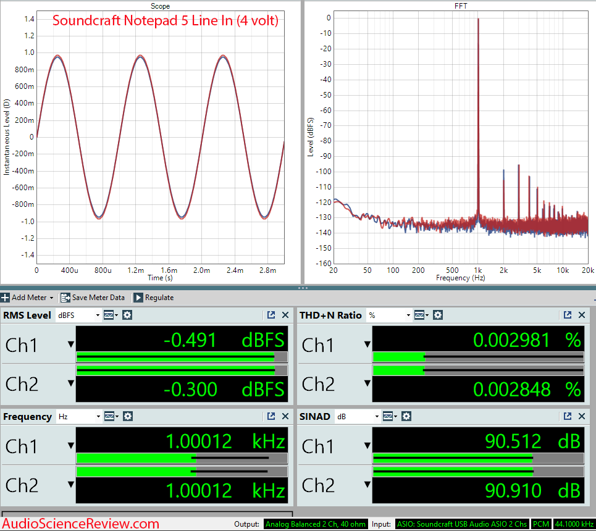Click ASIO Soundcraft USB Audio input setting
Viewport: 596px width, 531px height.
coord(462,524)
